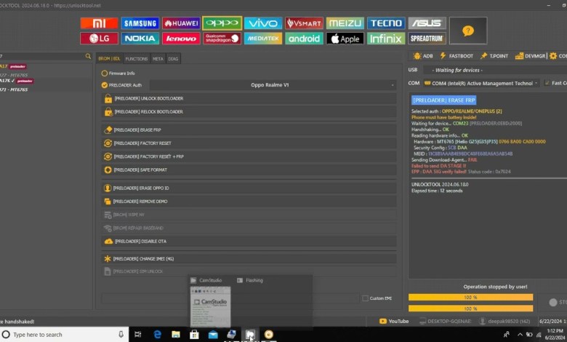Select the Lenovo brand logo
Image resolution: width=567 pixels, height=342 pixels.
click(x=181, y=39)
